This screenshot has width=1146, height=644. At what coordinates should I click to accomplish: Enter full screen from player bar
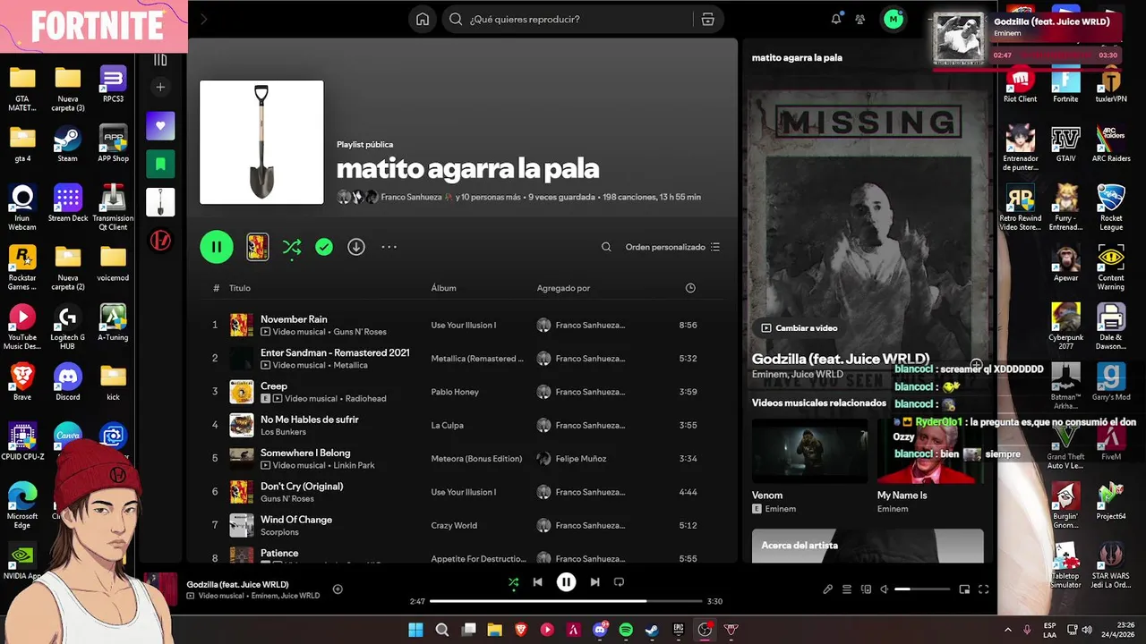coord(983,589)
